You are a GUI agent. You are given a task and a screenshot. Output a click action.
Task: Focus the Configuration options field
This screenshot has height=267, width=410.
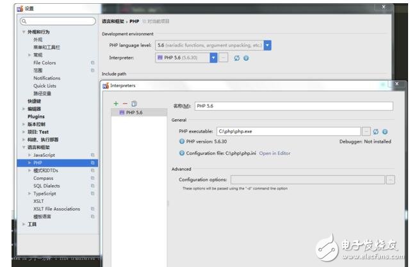(x=307, y=180)
